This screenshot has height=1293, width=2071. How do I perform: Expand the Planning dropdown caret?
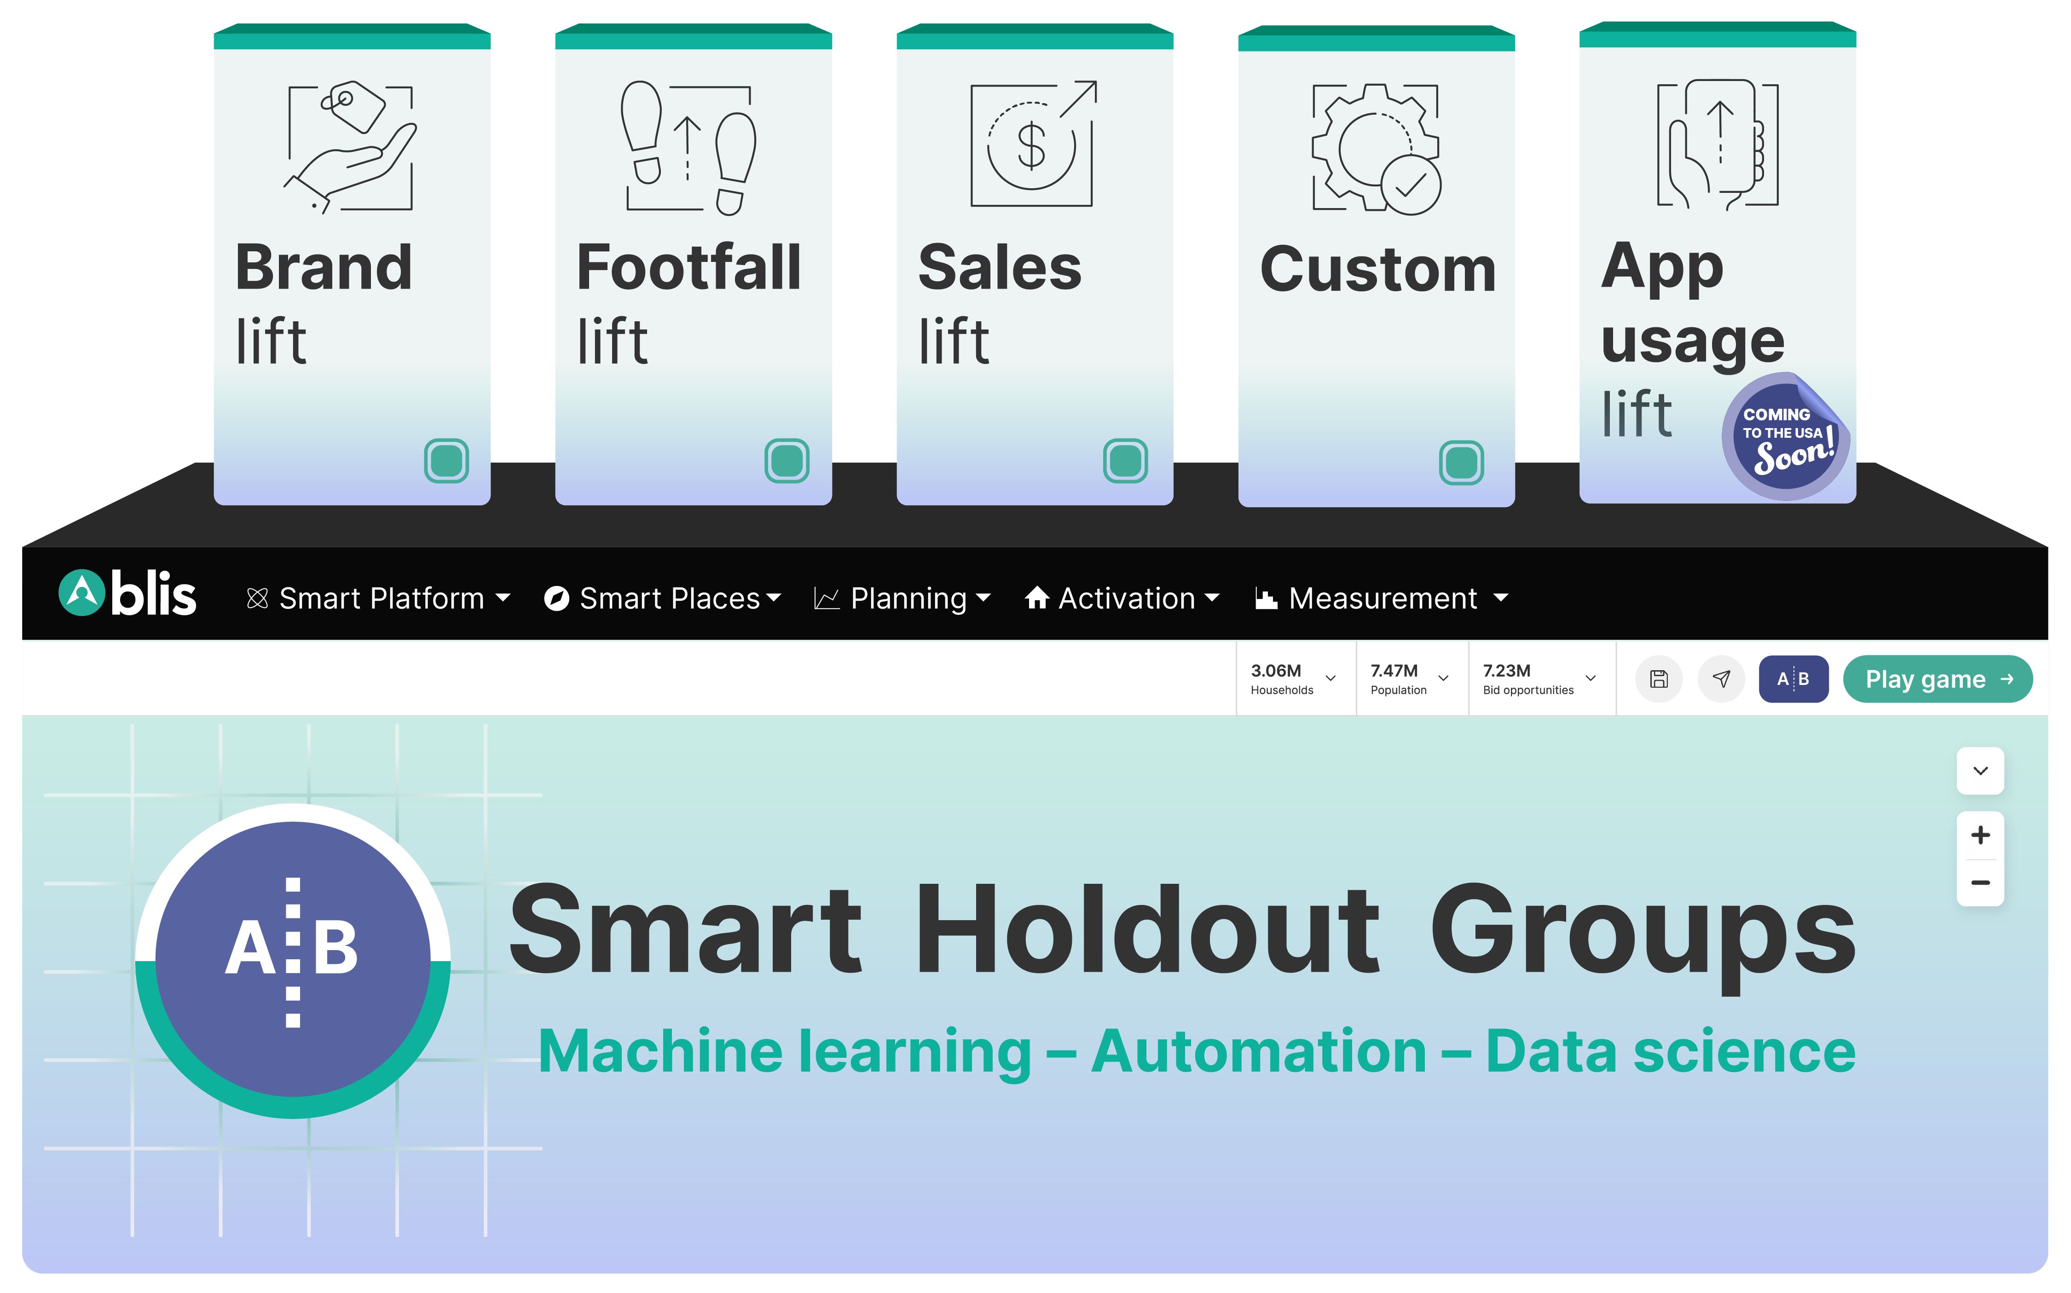[x=983, y=598]
